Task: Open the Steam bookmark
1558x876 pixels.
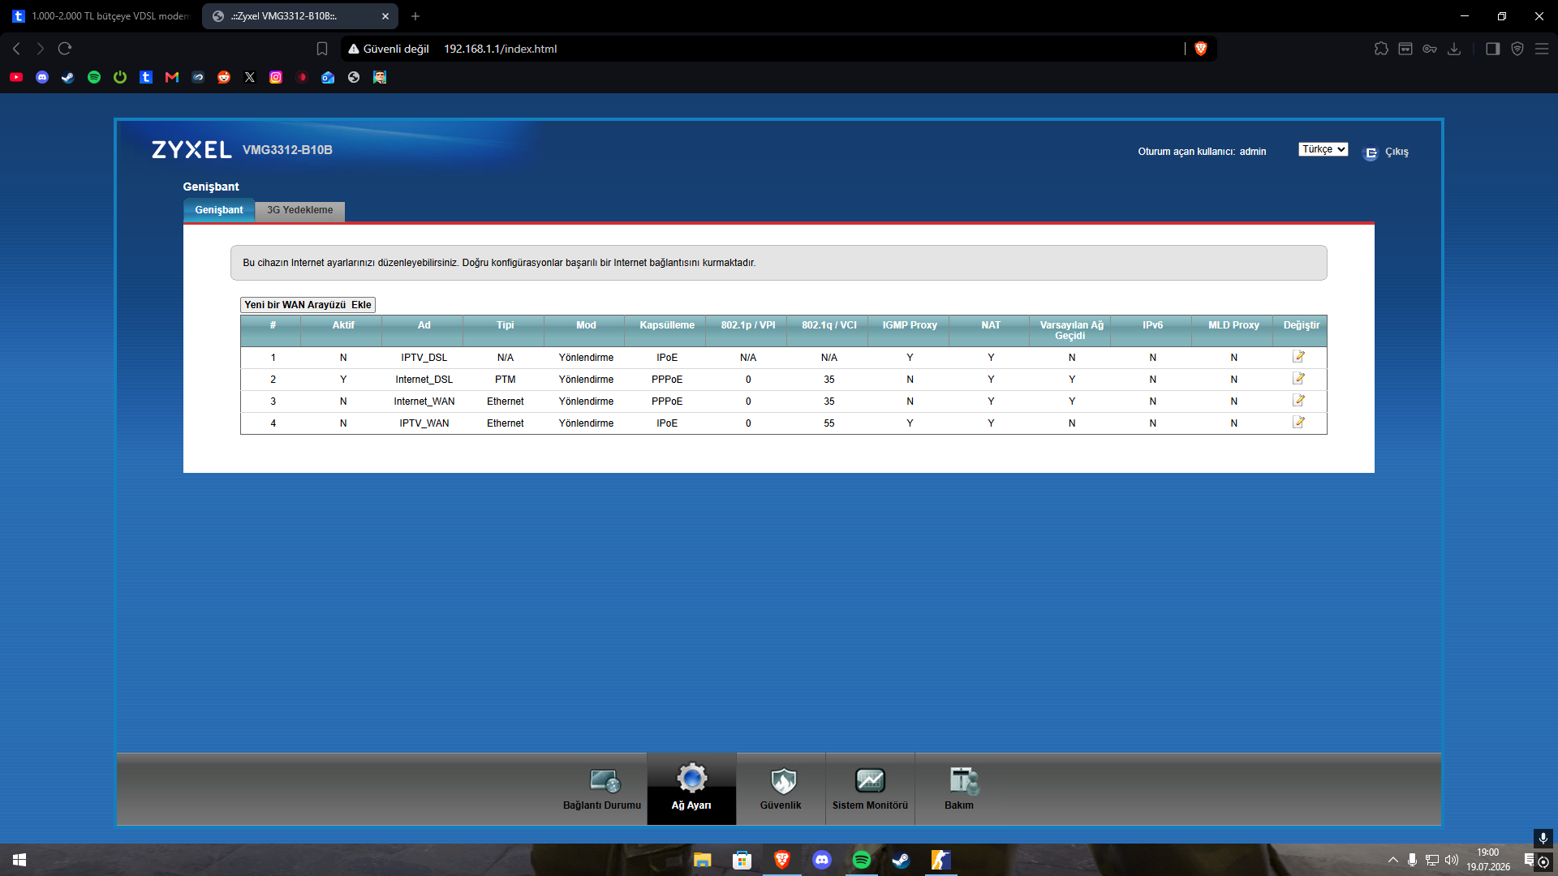Action: [x=68, y=77]
